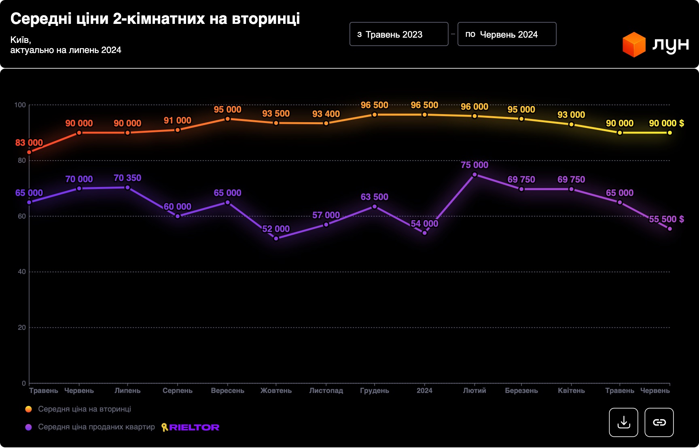The image size is (699, 448).
Task: Open the start date 'з Травень 2023' dropdown
Action: [x=398, y=34]
